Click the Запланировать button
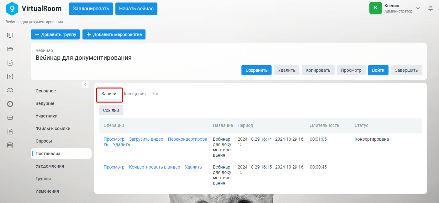This screenshot has width=439, height=203. pyautogui.click(x=91, y=8)
